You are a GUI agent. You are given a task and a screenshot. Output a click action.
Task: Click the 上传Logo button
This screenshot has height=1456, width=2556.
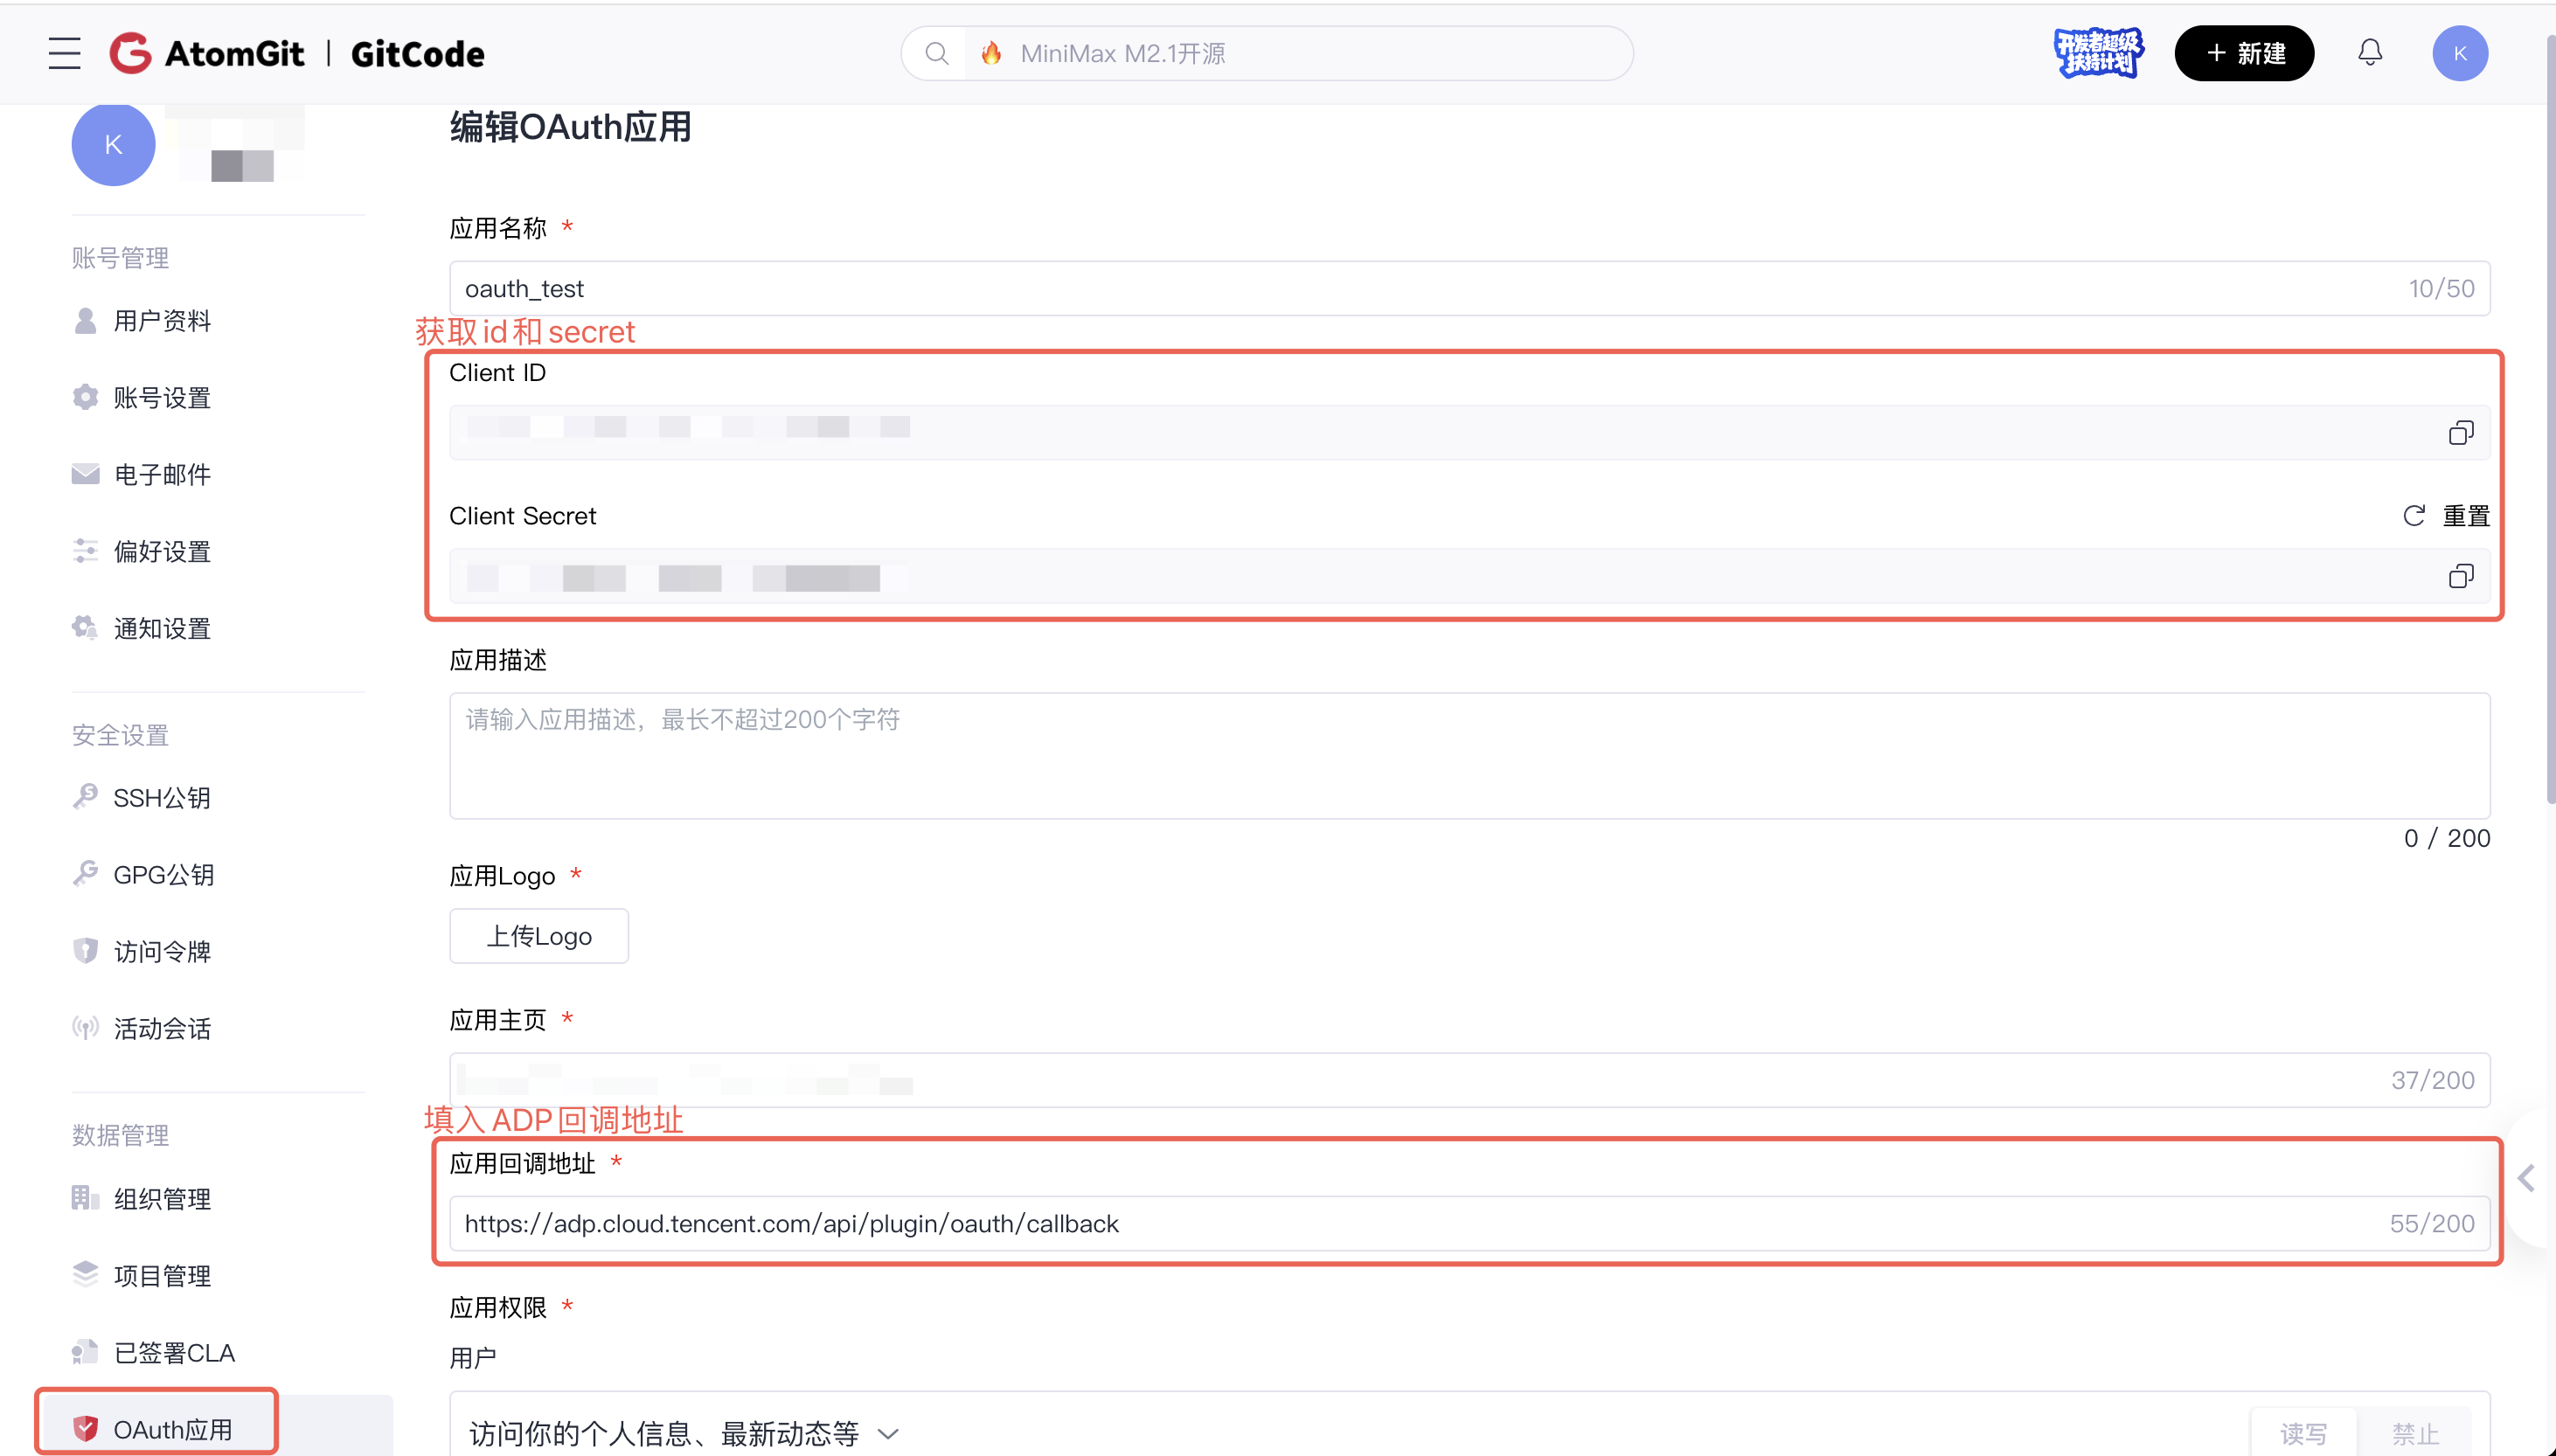coord(539,936)
